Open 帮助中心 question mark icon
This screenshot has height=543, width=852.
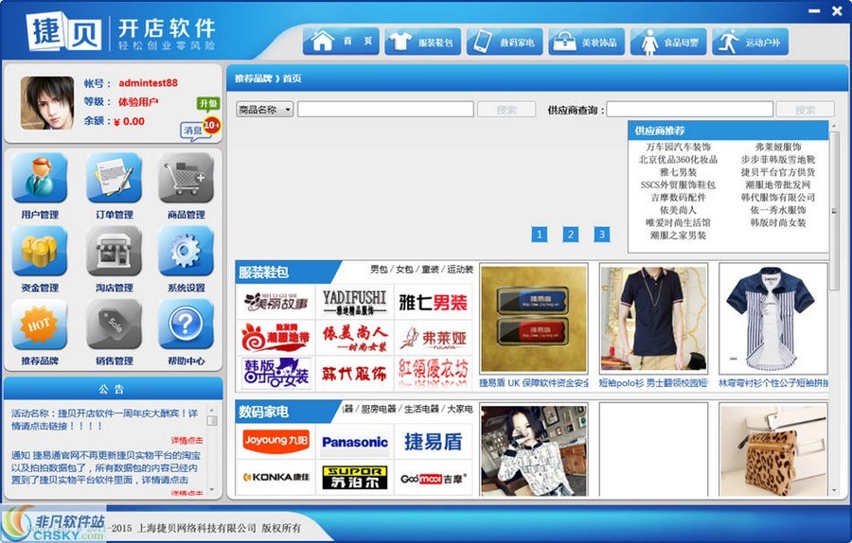pos(186,324)
